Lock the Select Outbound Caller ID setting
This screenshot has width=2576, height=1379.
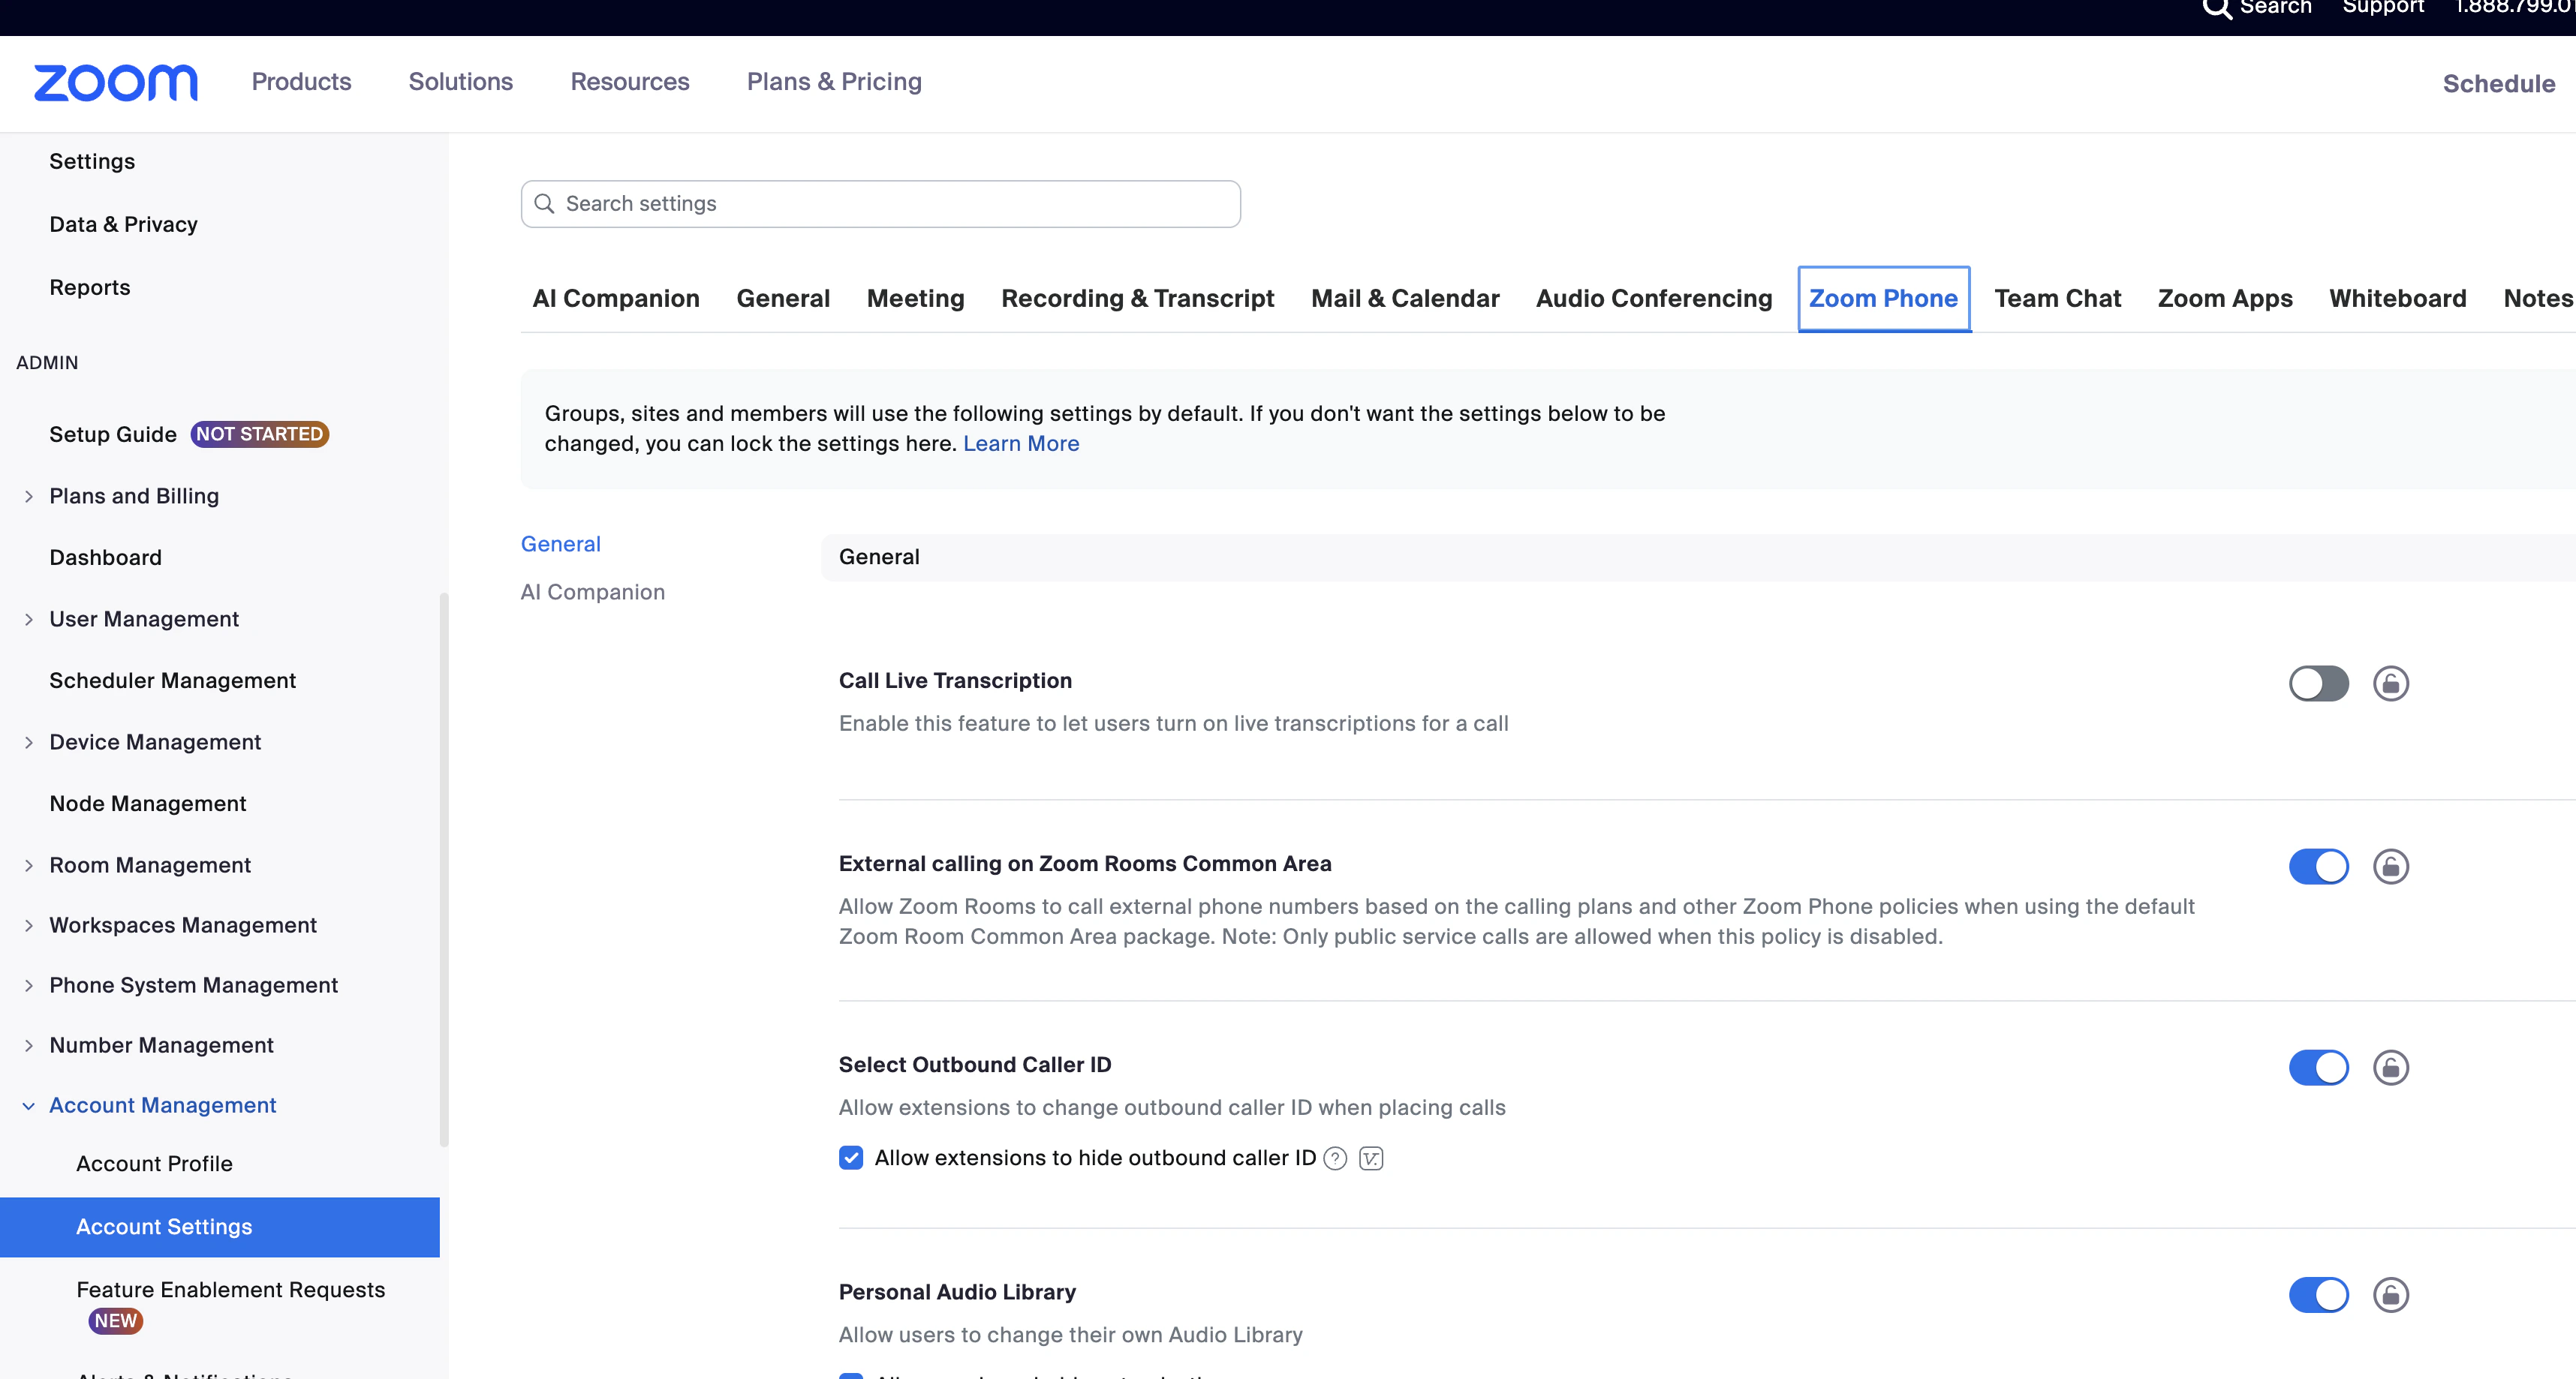pyautogui.click(x=2391, y=1067)
